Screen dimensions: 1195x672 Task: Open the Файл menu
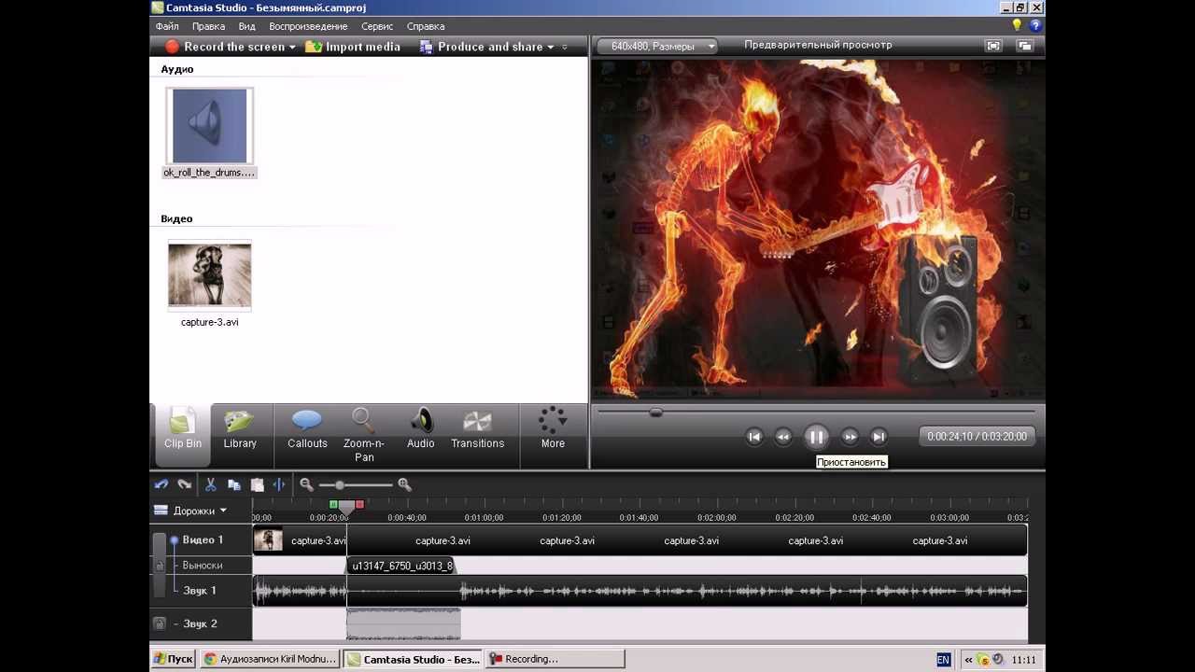pos(167,26)
